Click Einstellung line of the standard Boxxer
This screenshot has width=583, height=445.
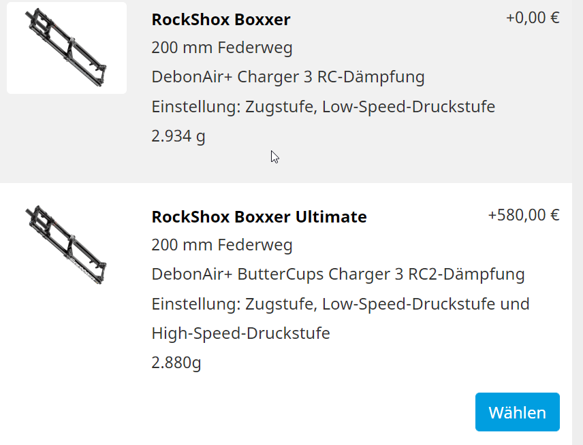[x=323, y=107]
